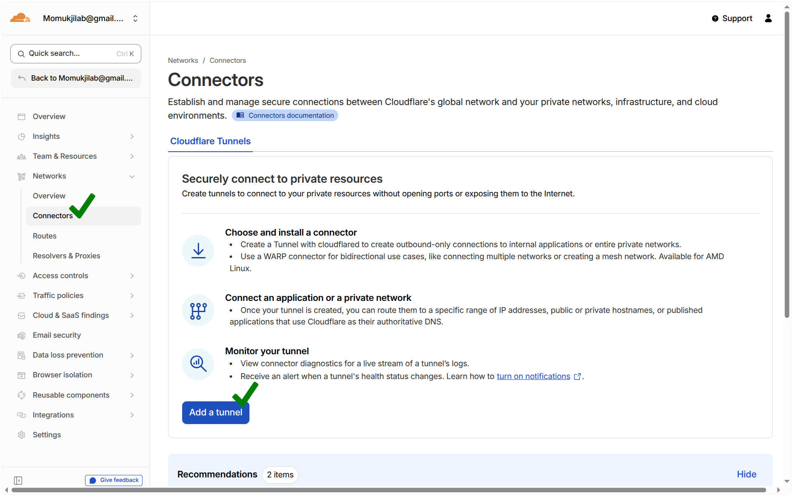Open the user profile icon

click(768, 18)
